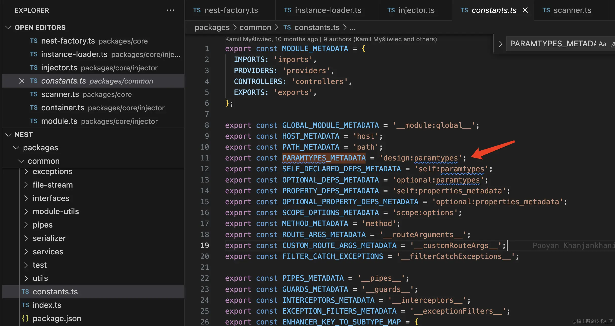Click the breadcrumb ellipsis symbol segment
This screenshot has height=326, width=615.
(352, 28)
